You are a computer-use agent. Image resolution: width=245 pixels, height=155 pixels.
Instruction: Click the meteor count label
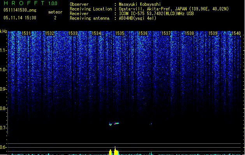pos(55,12)
